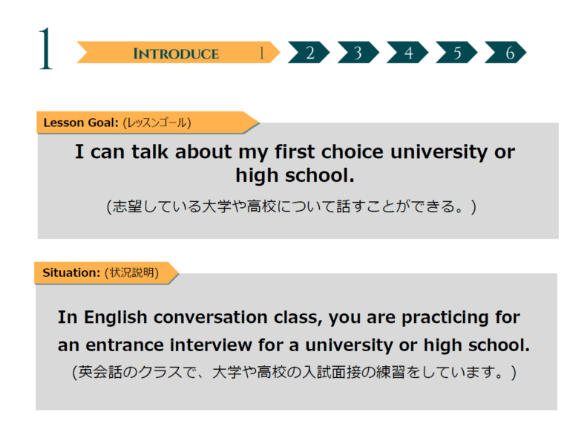570x421 pixels.
Task: Select the Lesson Goal orange label
Action: click(147, 123)
